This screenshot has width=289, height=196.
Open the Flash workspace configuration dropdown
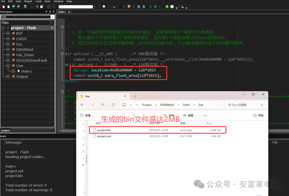click(x=52, y=17)
